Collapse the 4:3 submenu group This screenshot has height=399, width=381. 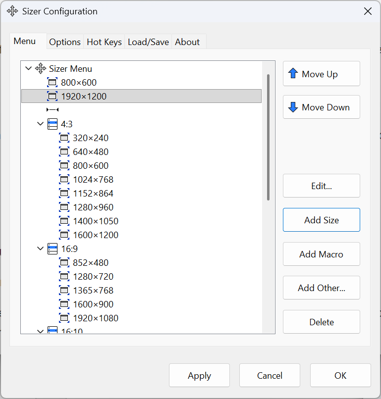coord(40,124)
